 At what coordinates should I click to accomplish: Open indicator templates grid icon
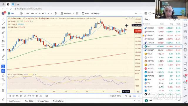pyautogui.click(x=77, y=14)
